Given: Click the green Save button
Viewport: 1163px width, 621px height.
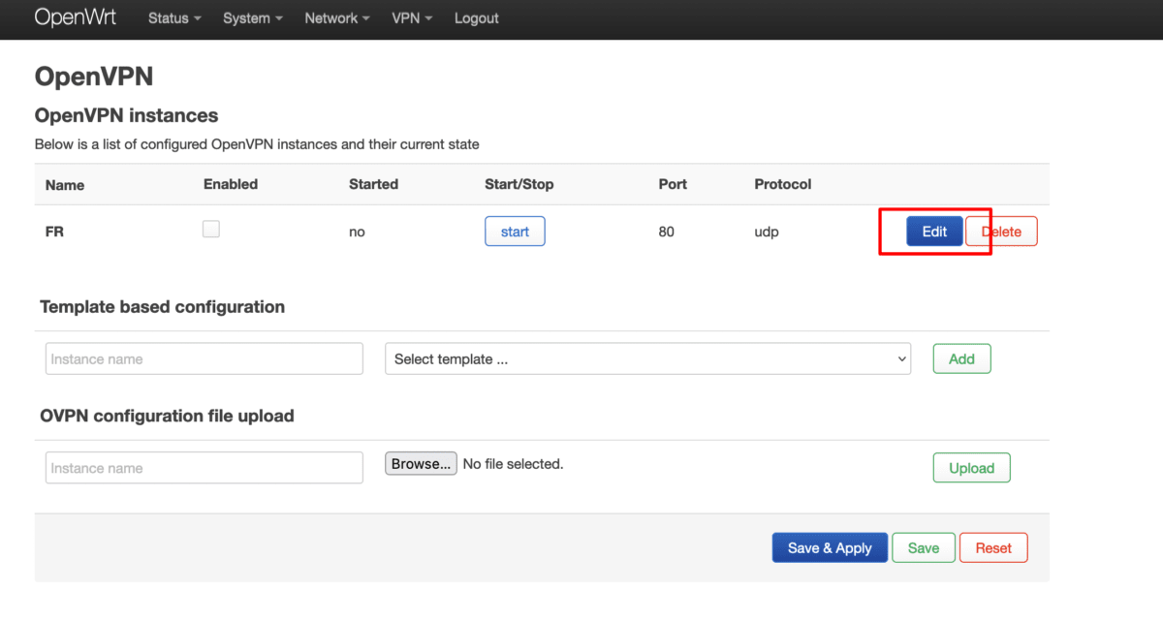Looking at the screenshot, I should pyautogui.click(x=924, y=548).
